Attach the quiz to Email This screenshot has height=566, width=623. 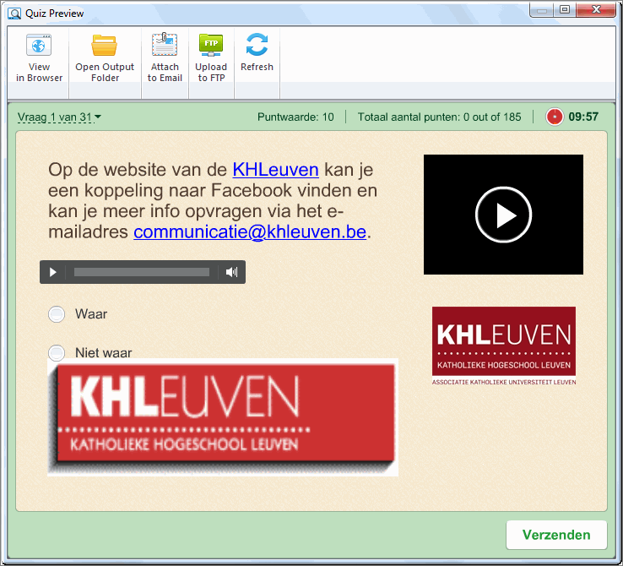(165, 58)
